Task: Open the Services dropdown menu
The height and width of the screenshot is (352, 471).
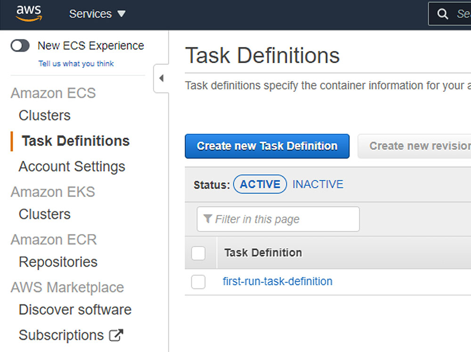Action: (97, 14)
